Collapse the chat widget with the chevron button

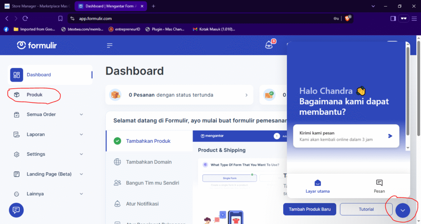(x=402, y=210)
